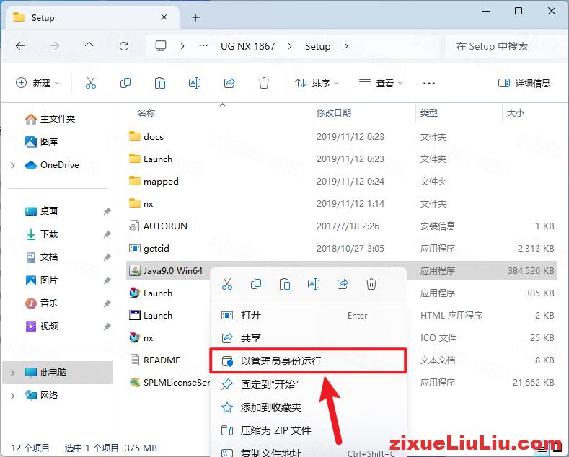
Task: Click the context menu paste icon
Action: tap(285, 284)
